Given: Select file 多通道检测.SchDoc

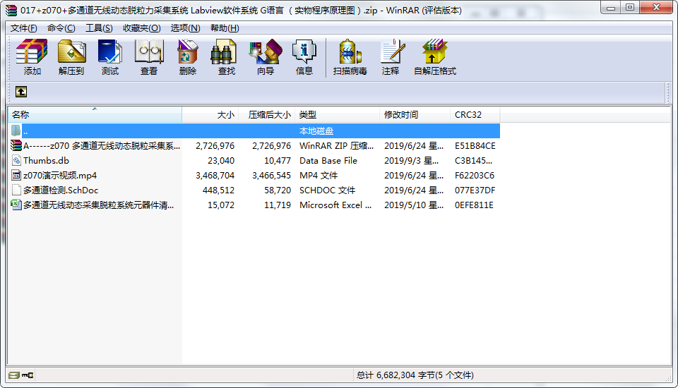Looking at the screenshot, I should click(x=61, y=190).
